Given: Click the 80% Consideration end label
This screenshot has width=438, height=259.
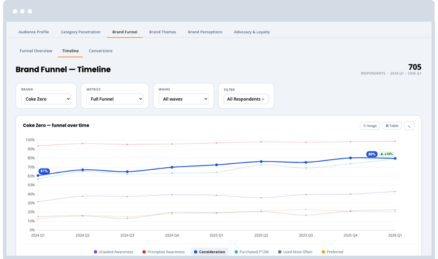Looking at the screenshot, I should [371, 154].
